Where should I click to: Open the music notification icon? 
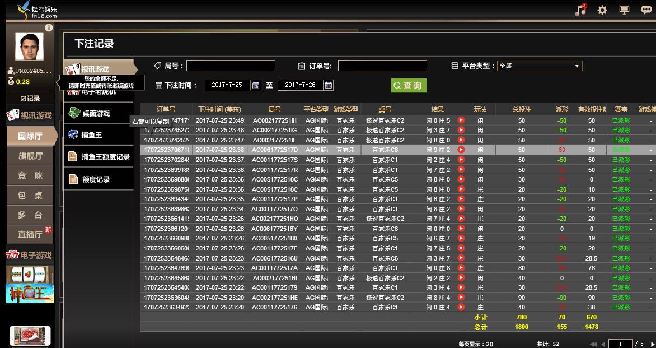[x=580, y=10]
